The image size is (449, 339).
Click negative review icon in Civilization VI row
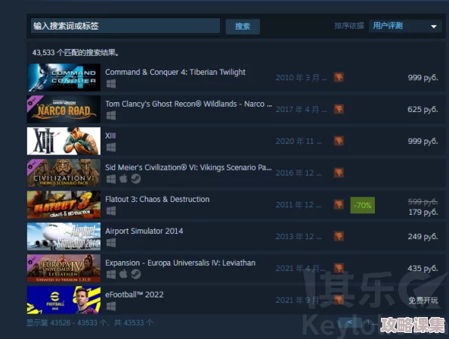339,173
